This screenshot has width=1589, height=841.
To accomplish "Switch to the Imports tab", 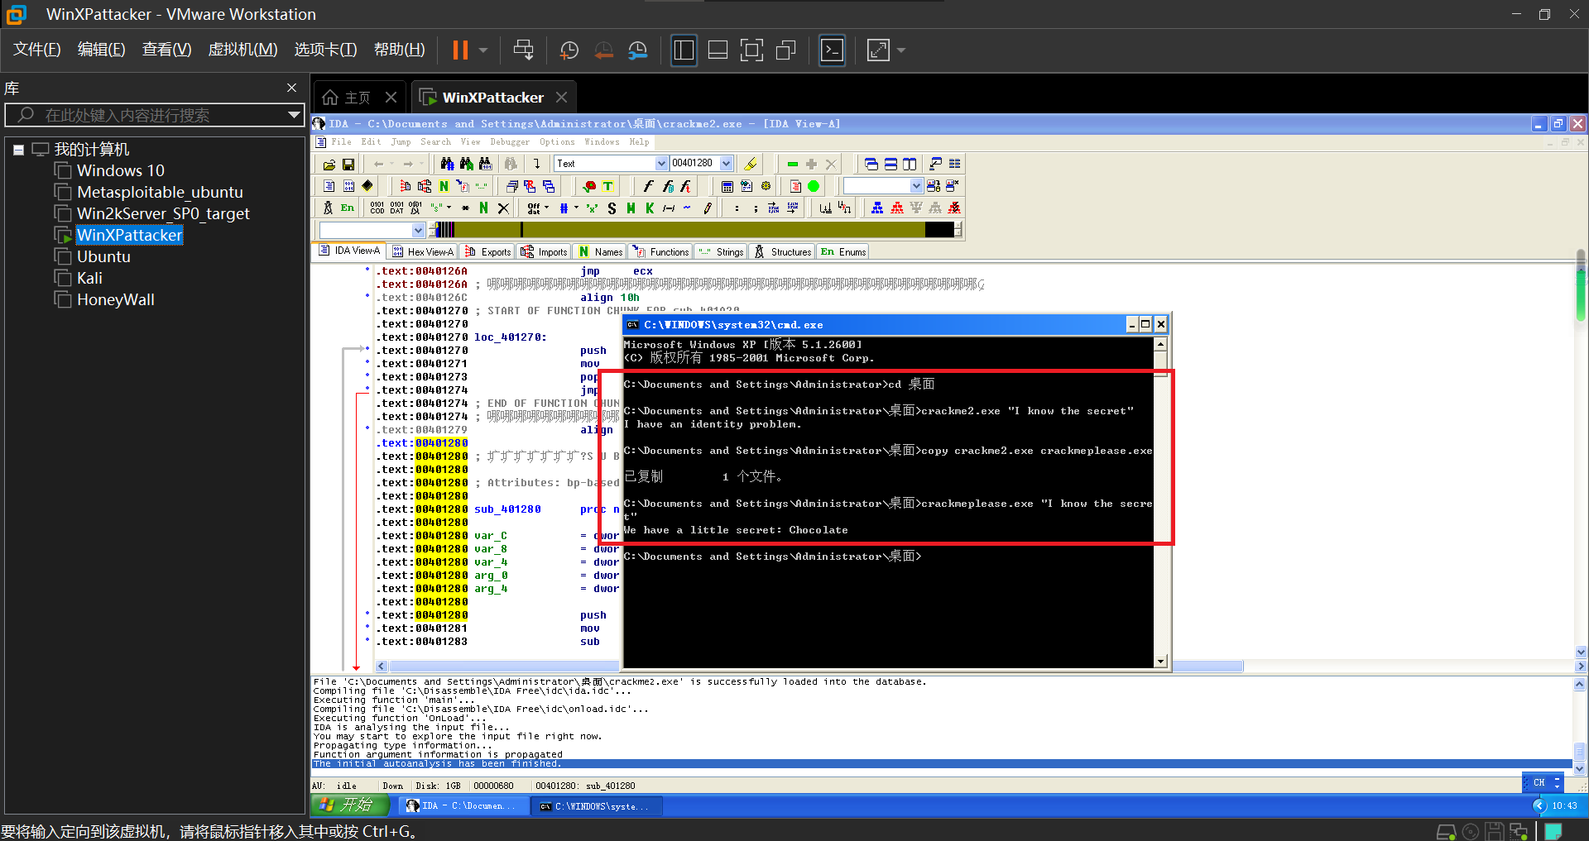I will [x=545, y=252].
